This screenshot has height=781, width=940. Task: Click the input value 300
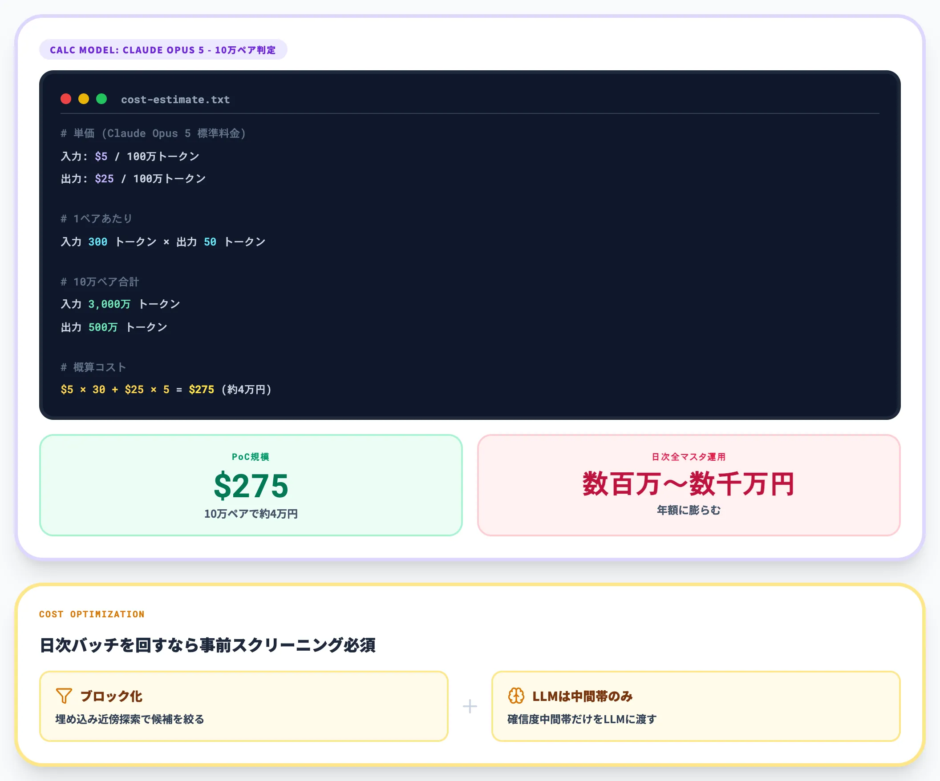pyautogui.click(x=97, y=242)
